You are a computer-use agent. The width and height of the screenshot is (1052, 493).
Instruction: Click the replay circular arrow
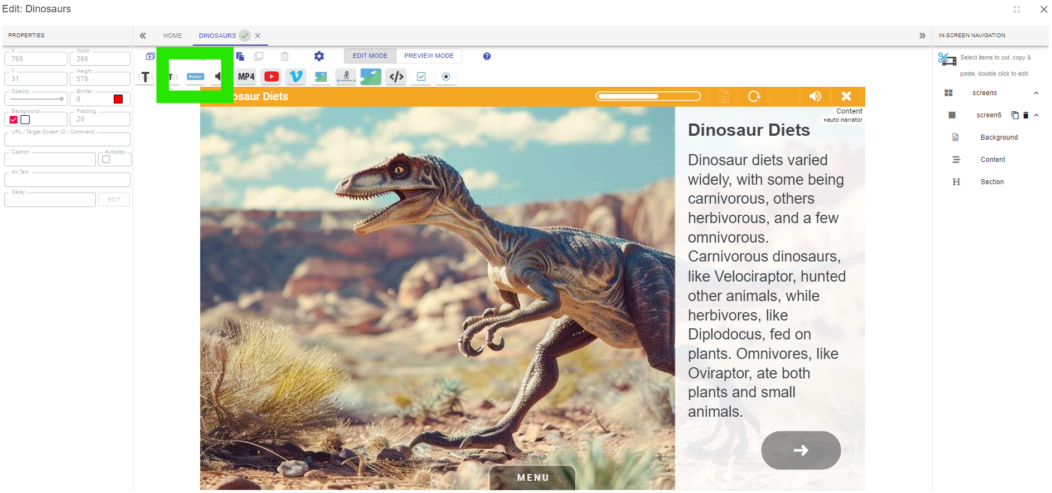[754, 96]
